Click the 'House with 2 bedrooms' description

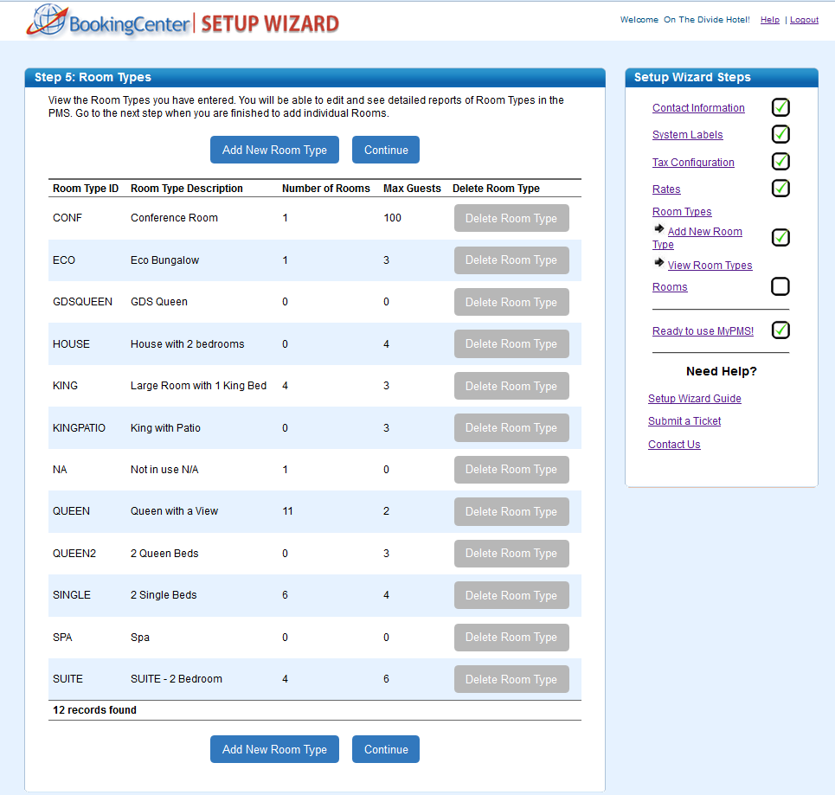tap(188, 344)
